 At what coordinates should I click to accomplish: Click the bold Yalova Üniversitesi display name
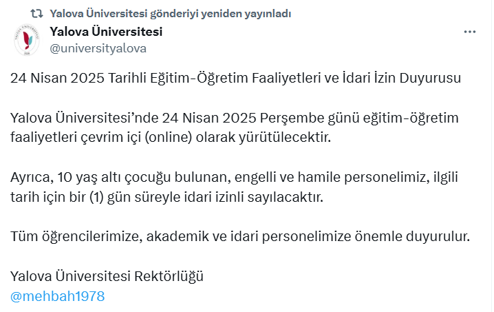tap(106, 32)
